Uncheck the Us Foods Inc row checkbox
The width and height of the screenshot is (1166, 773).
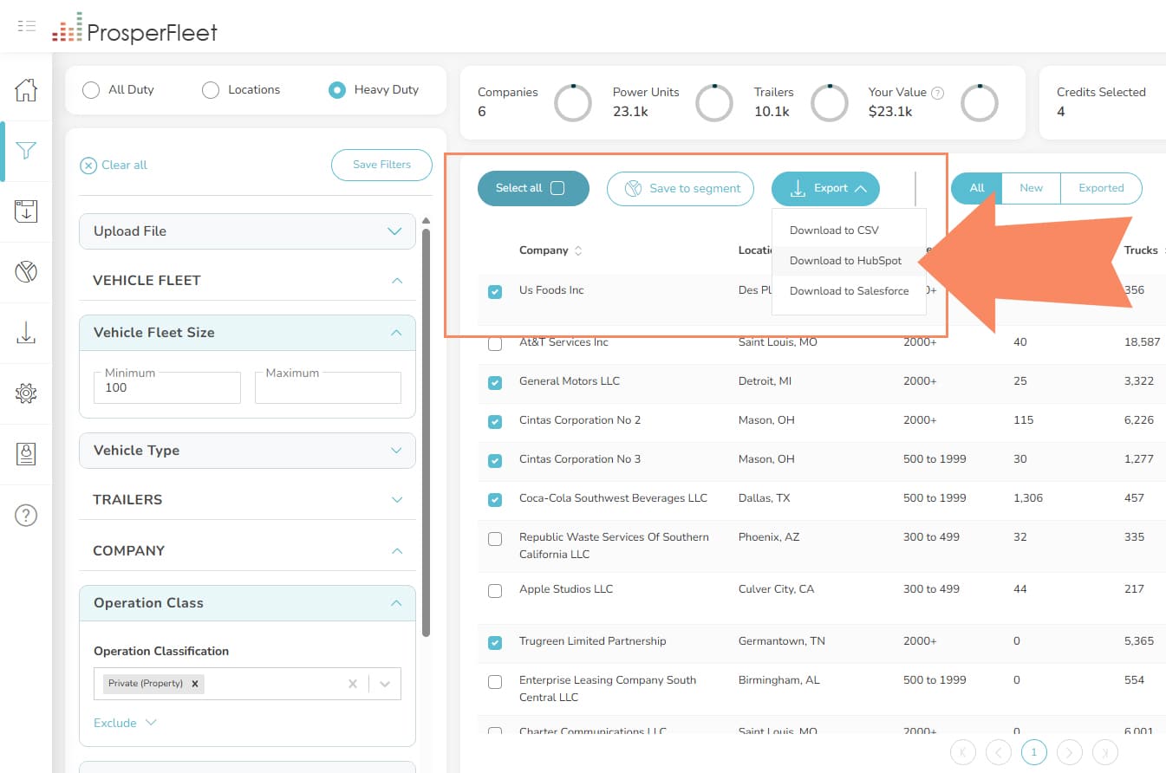(495, 292)
